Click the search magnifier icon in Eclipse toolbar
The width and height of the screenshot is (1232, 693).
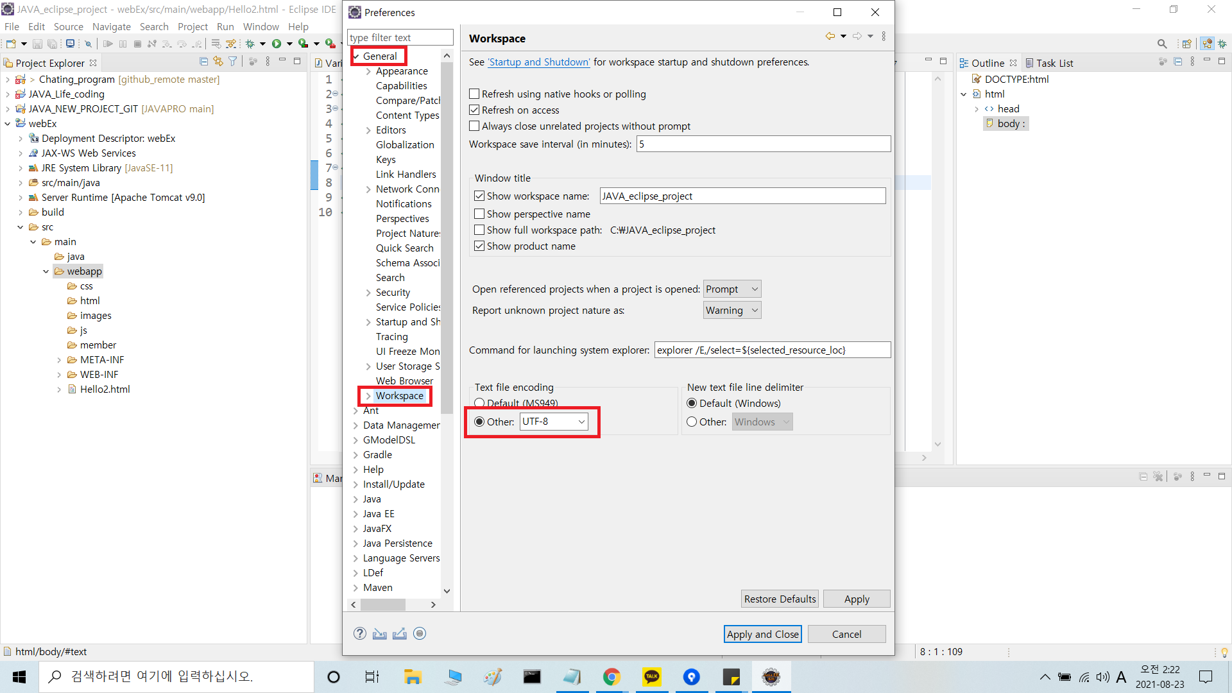tap(1161, 44)
